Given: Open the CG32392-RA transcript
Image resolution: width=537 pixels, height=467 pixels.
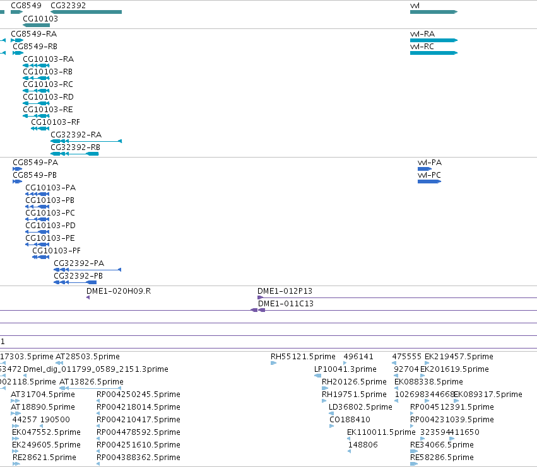Looking at the screenshot, I should point(86,141).
